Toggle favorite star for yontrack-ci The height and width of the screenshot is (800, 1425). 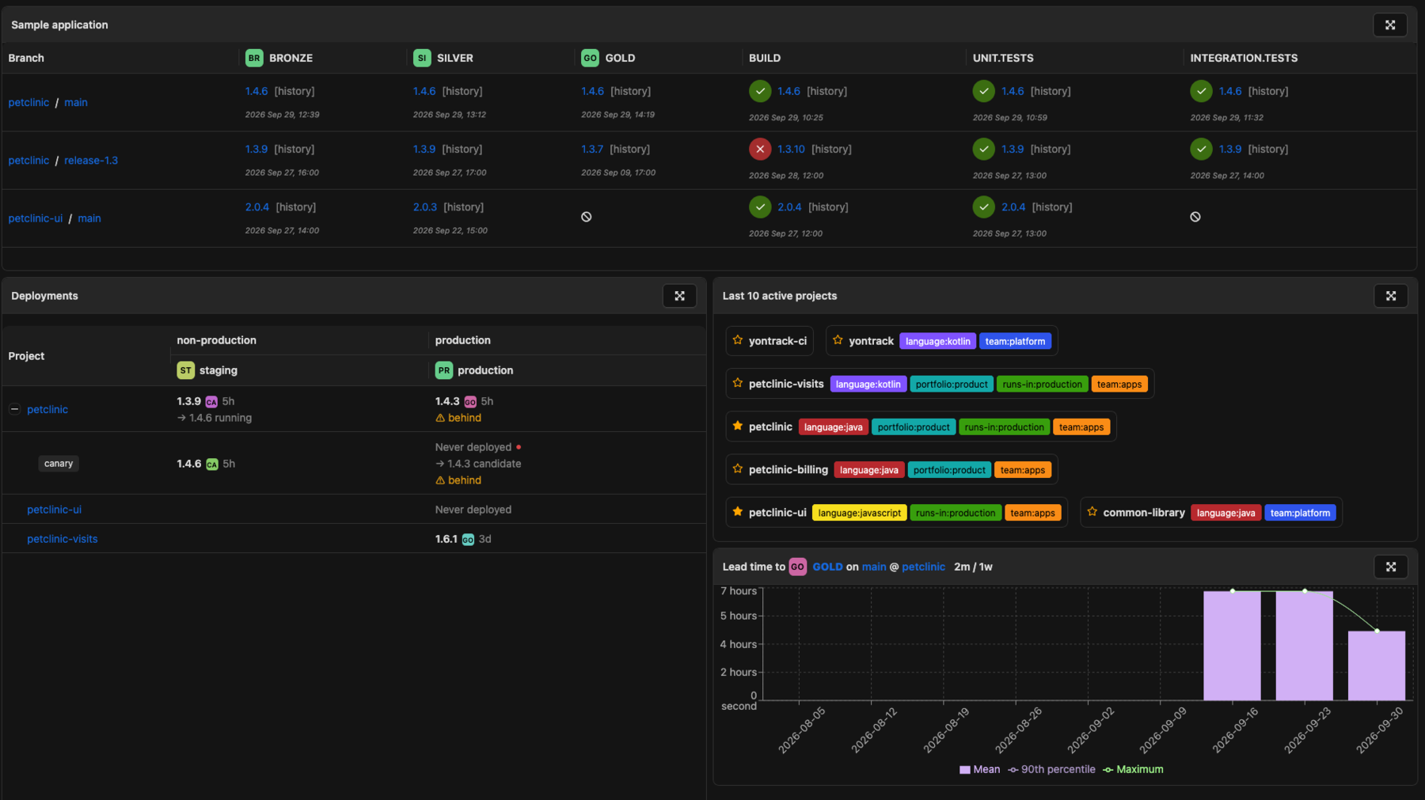[x=738, y=340]
